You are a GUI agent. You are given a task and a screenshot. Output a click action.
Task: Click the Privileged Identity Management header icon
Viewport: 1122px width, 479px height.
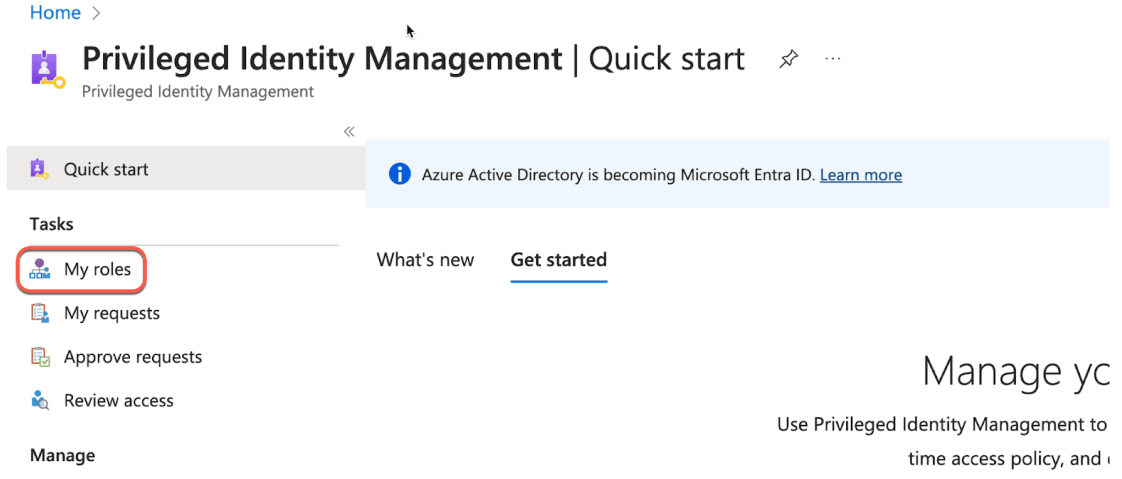tap(48, 70)
